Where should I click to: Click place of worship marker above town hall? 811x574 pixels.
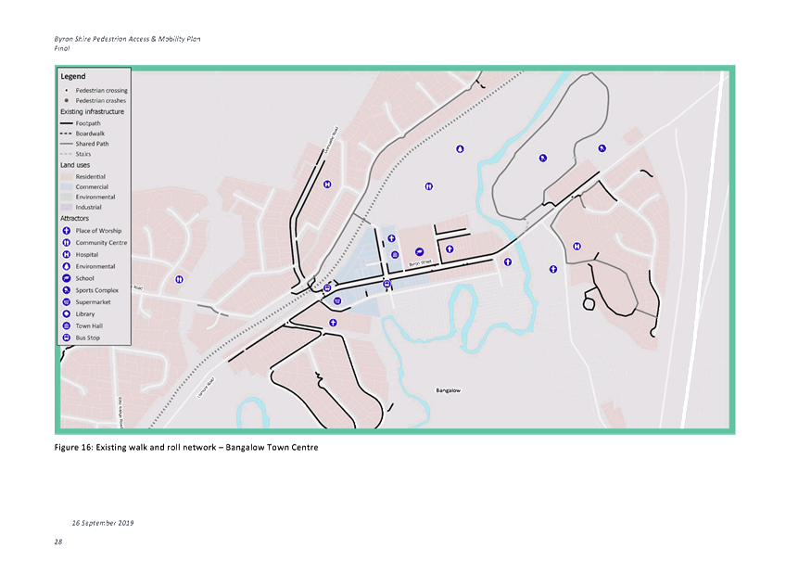(x=391, y=238)
